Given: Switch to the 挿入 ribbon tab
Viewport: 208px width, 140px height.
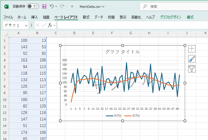Looking at the screenshot, I should coord(35,17).
